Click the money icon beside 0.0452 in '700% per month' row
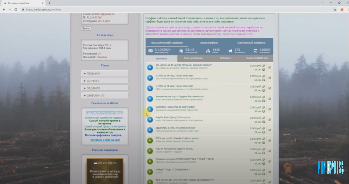This screenshot has height=184, width=349. pos(264,139)
